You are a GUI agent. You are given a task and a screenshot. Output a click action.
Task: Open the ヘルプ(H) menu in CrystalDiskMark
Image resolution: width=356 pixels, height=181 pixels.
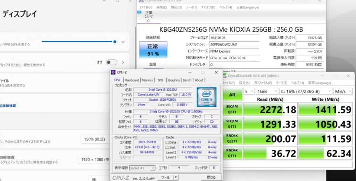click(297, 83)
